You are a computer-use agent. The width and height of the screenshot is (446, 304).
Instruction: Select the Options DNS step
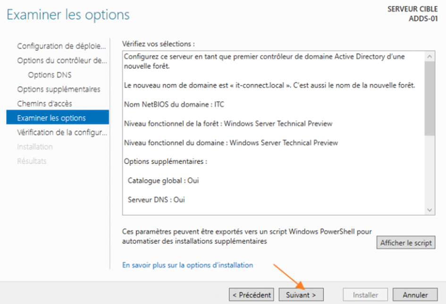point(50,75)
